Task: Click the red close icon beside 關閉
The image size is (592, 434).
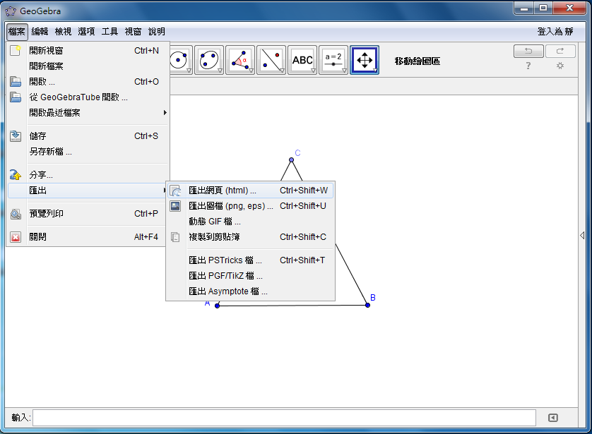Action: pos(16,237)
